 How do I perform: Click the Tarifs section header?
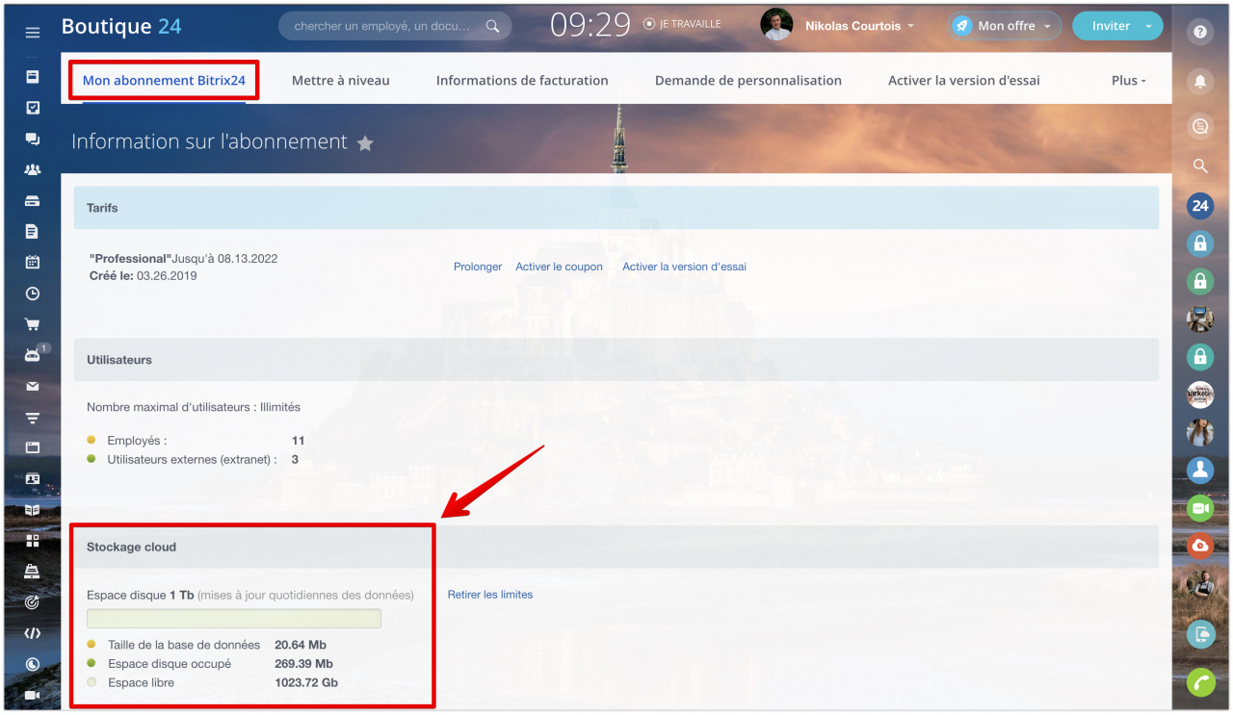coord(616,208)
